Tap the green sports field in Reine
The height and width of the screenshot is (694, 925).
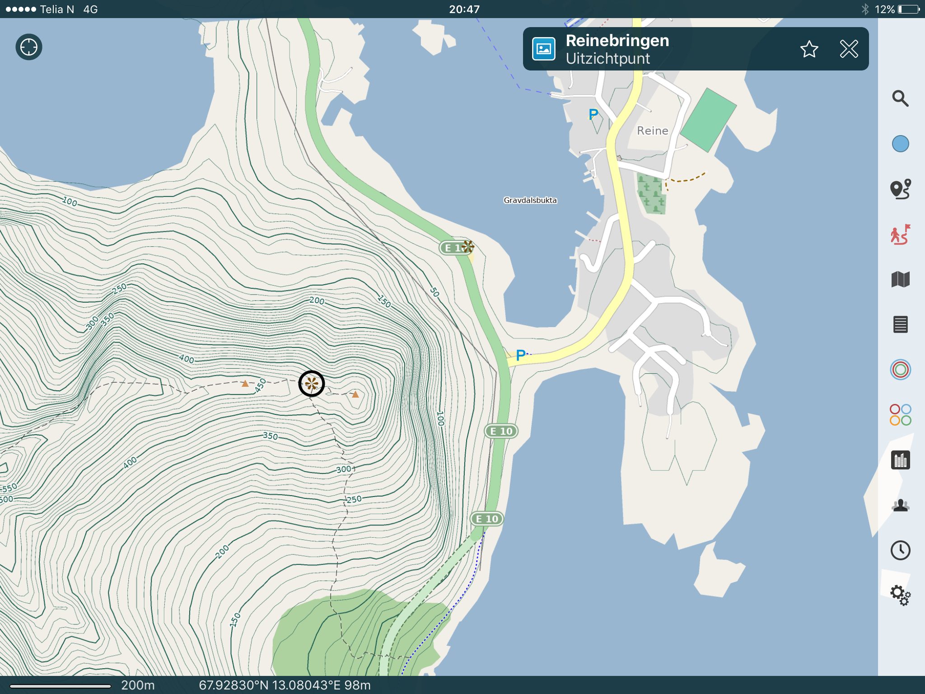click(708, 120)
